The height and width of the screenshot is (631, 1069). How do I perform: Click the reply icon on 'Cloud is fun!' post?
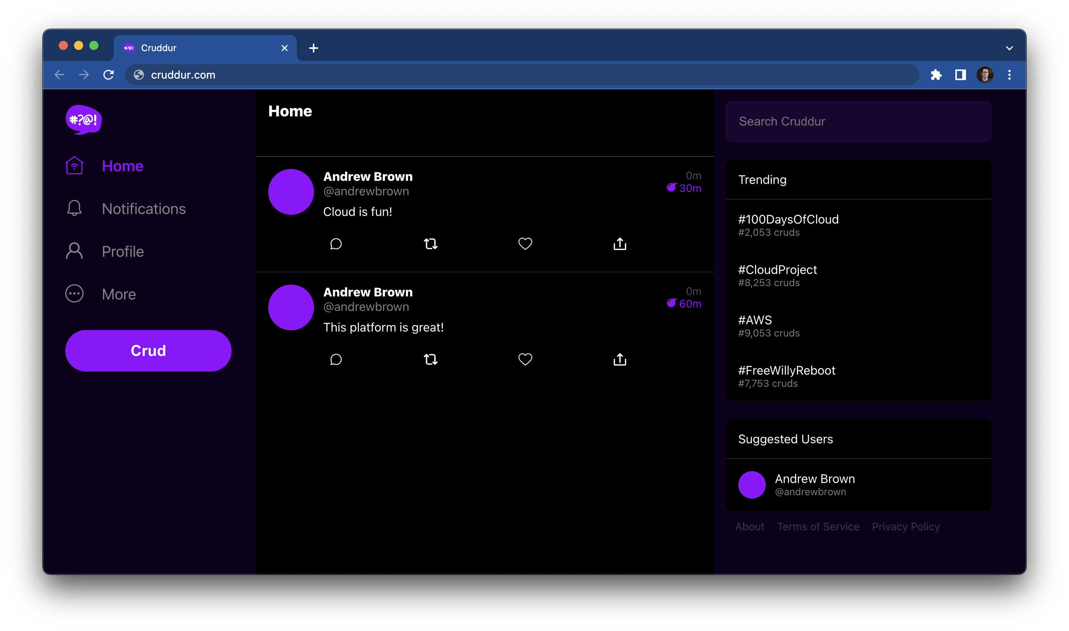(x=336, y=244)
